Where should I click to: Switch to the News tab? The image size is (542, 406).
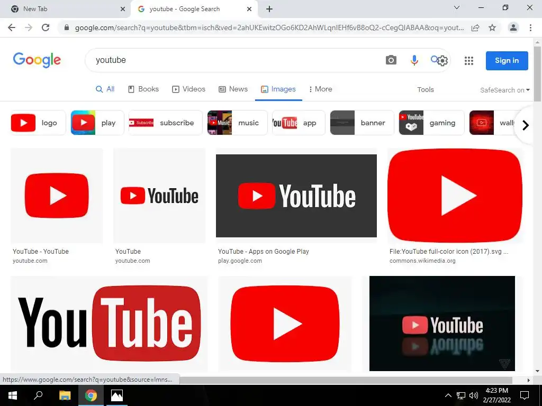233,89
